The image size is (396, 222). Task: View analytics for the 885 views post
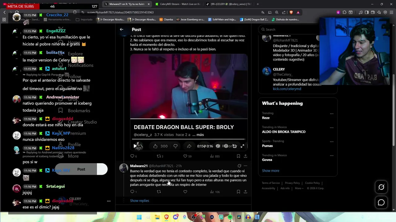[x=215, y=156]
